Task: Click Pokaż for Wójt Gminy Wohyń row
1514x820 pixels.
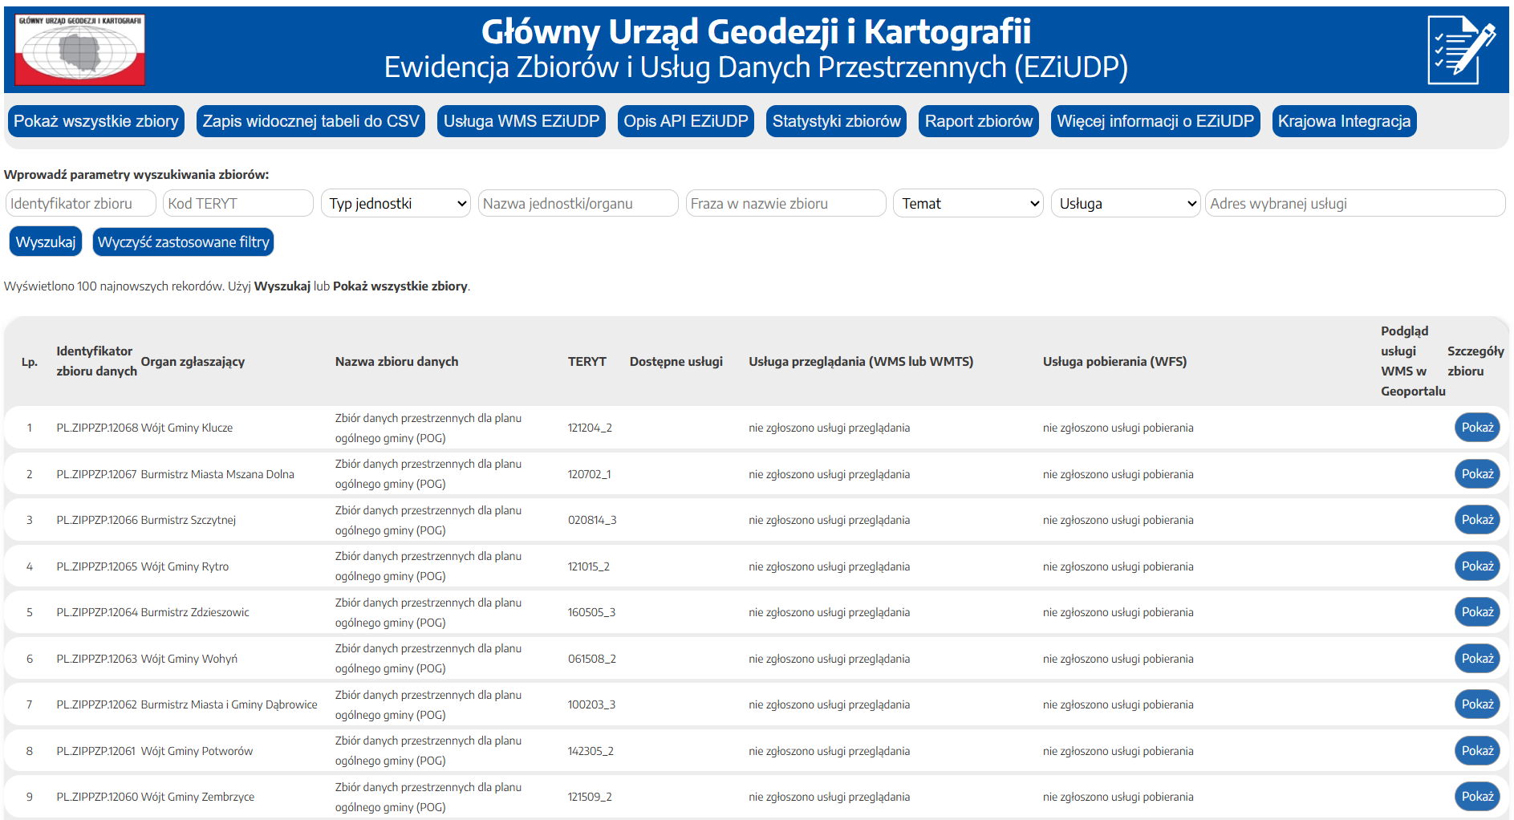Action: (1477, 659)
